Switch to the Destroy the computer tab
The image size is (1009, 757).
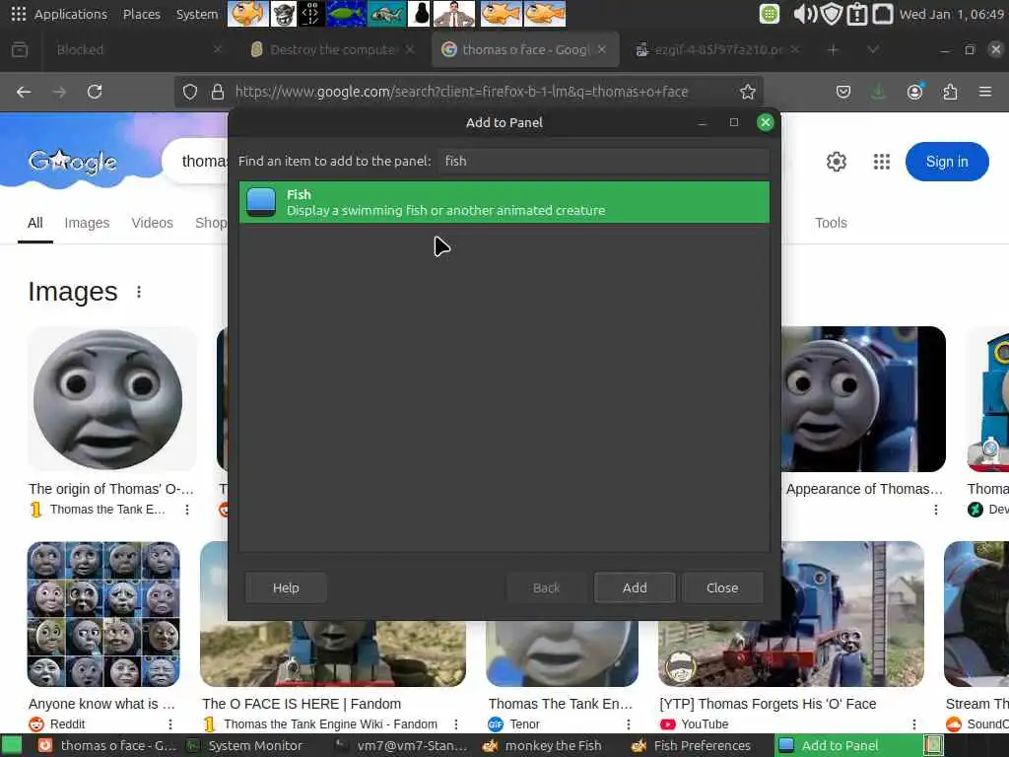click(x=331, y=49)
